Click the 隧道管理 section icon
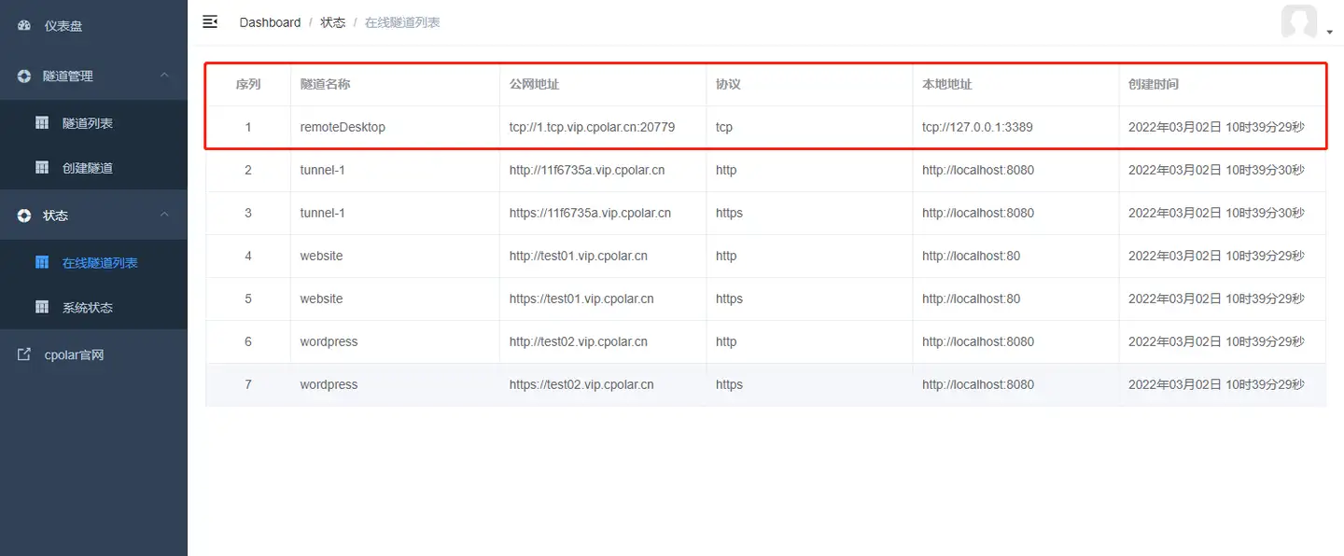This screenshot has height=556, width=1344. [x=24, y=76]
